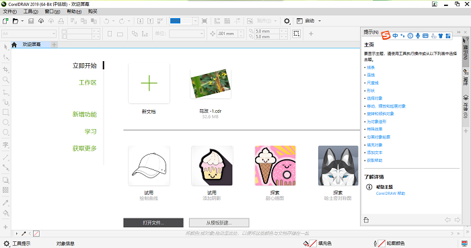The height and width of the screenshot is (248, 471).
Task: Click the New document icon in toolbar
Action: click(5, 21)
